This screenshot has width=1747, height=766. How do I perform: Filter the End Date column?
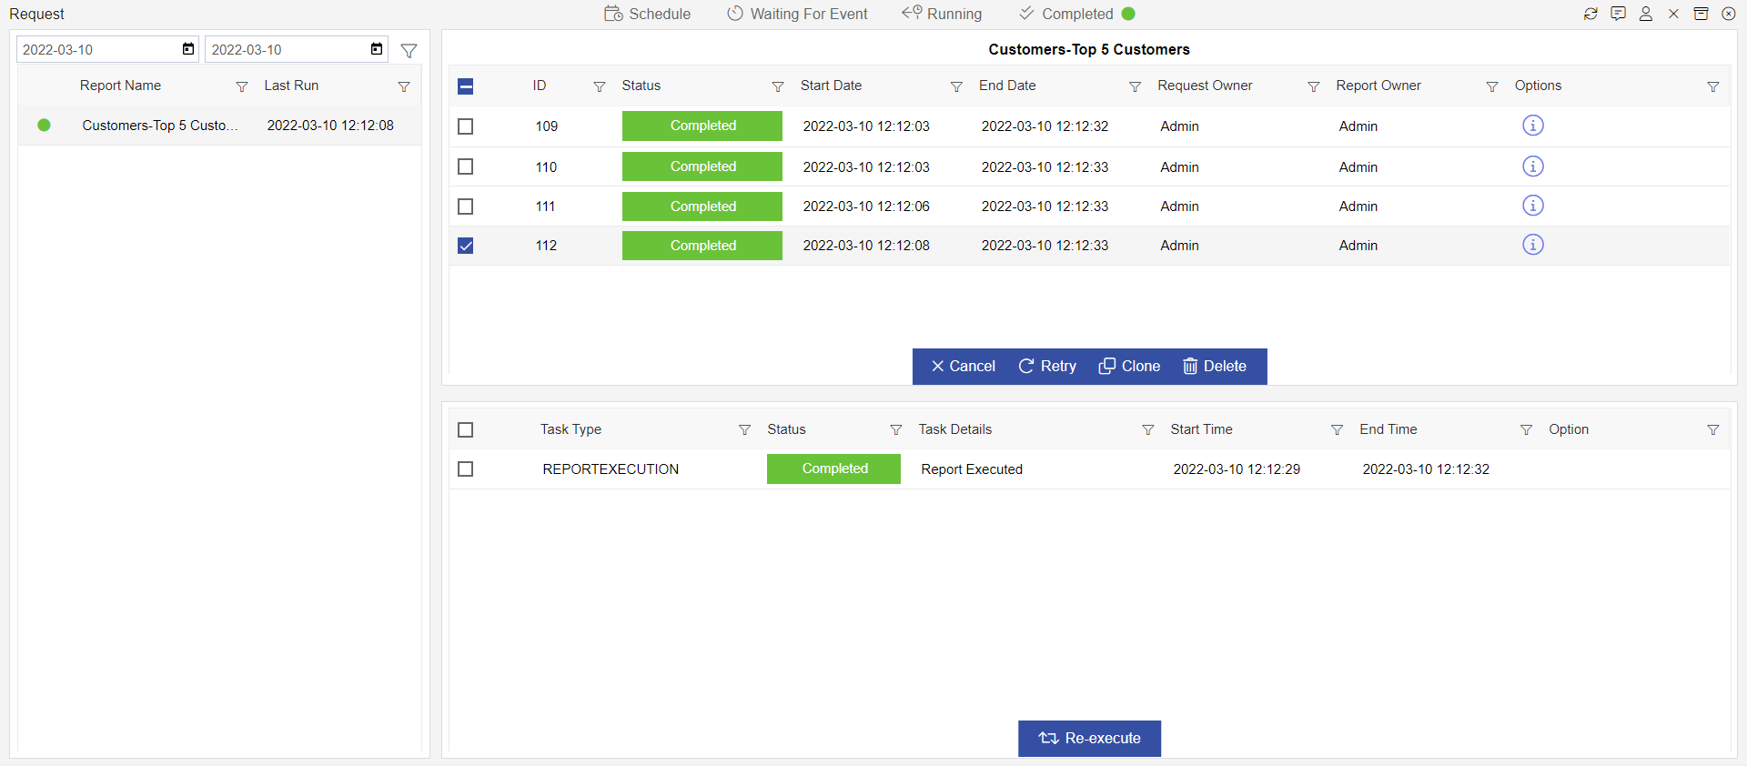[x=1135, y=86]
